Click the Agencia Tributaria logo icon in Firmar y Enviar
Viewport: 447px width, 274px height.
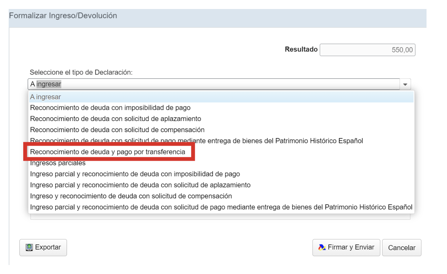click(322, 247)
